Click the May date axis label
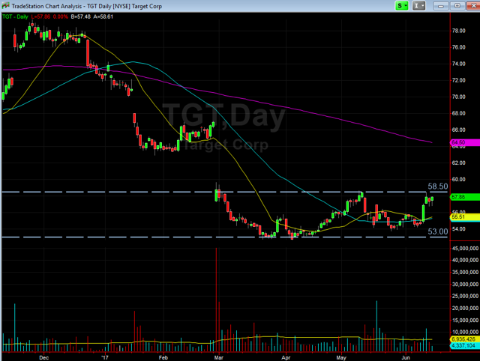 341,358
